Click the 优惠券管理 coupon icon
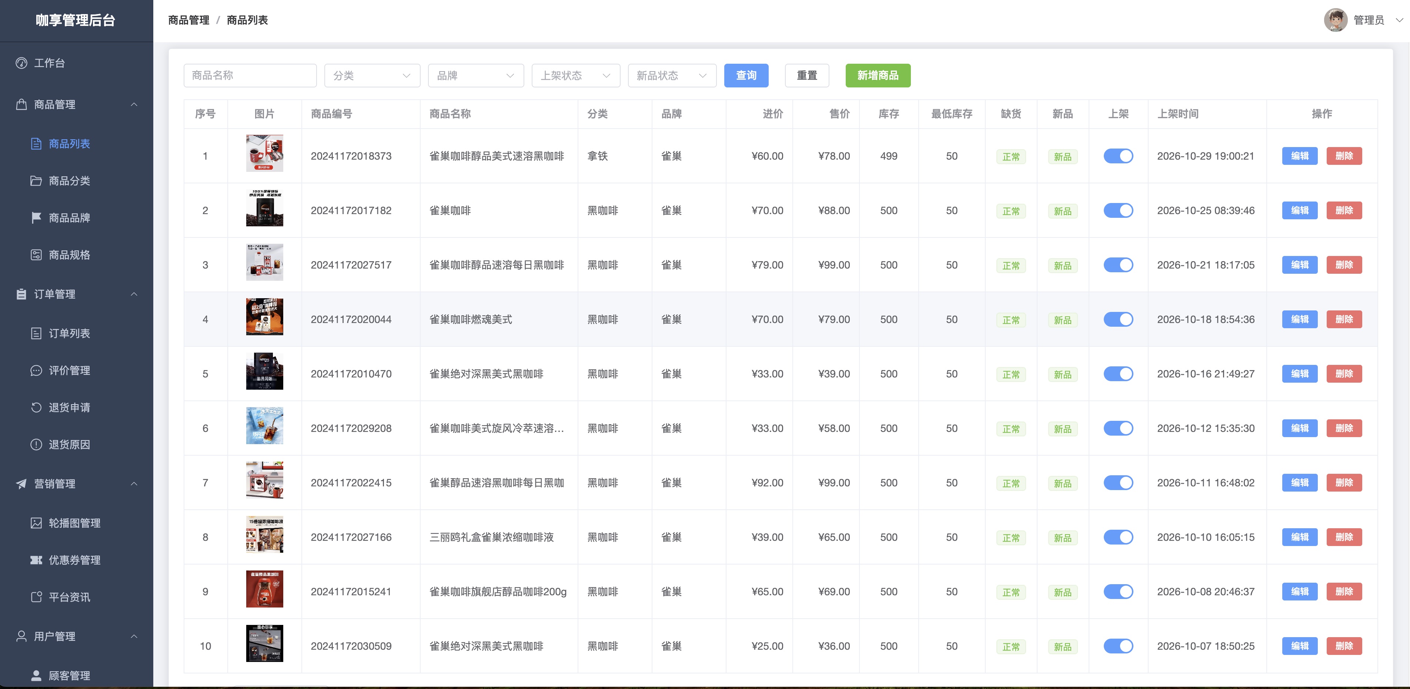The width and height of the screenshot is (1410, 689). pyautogui.click(x=36, y=560)
